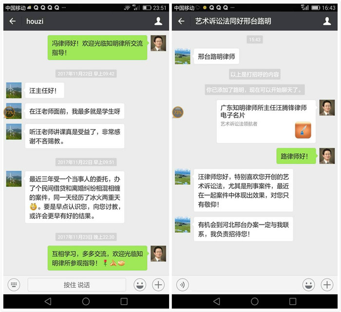Tap the 15:43 timestamp in right chat
Viewport: 341px width, 312px height.
(x=255, y=39)
